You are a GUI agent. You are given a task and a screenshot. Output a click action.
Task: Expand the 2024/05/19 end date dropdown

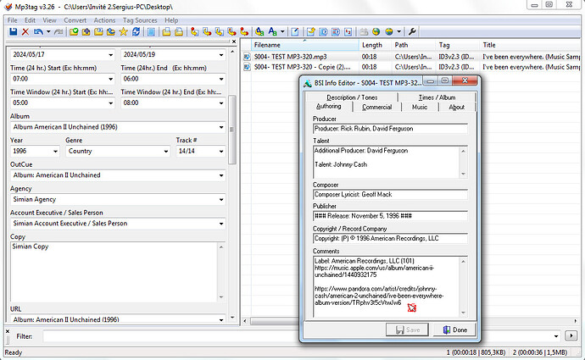(x=221, y=55)
